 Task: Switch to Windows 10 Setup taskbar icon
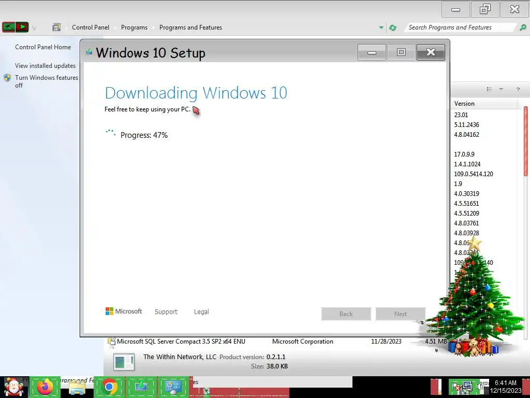point(141,387)
